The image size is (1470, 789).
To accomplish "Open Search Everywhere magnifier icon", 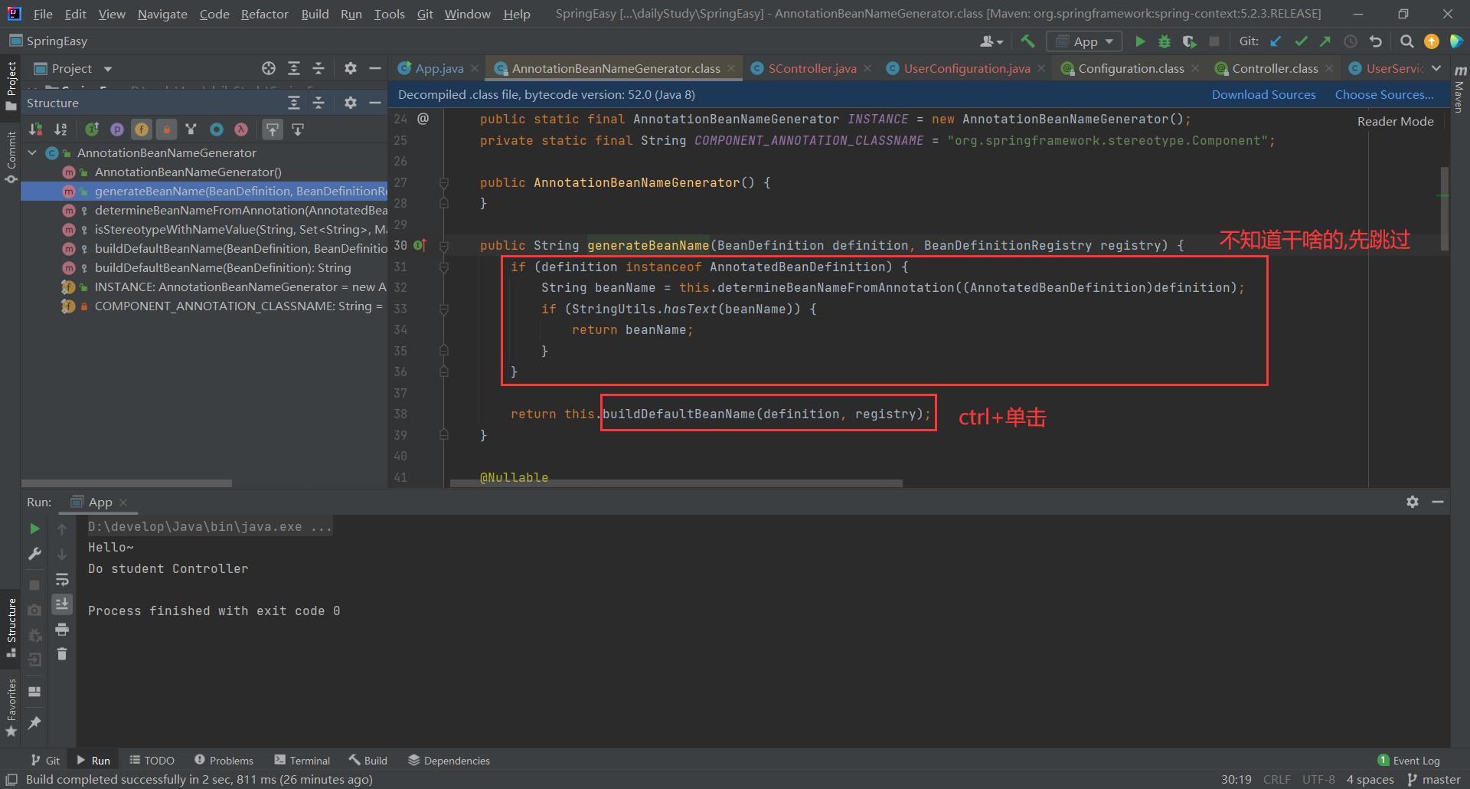I will point(1406,41).
